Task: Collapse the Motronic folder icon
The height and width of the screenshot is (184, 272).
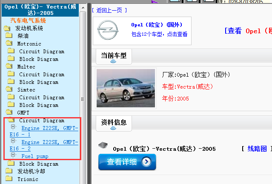Action: coord(9,43)
